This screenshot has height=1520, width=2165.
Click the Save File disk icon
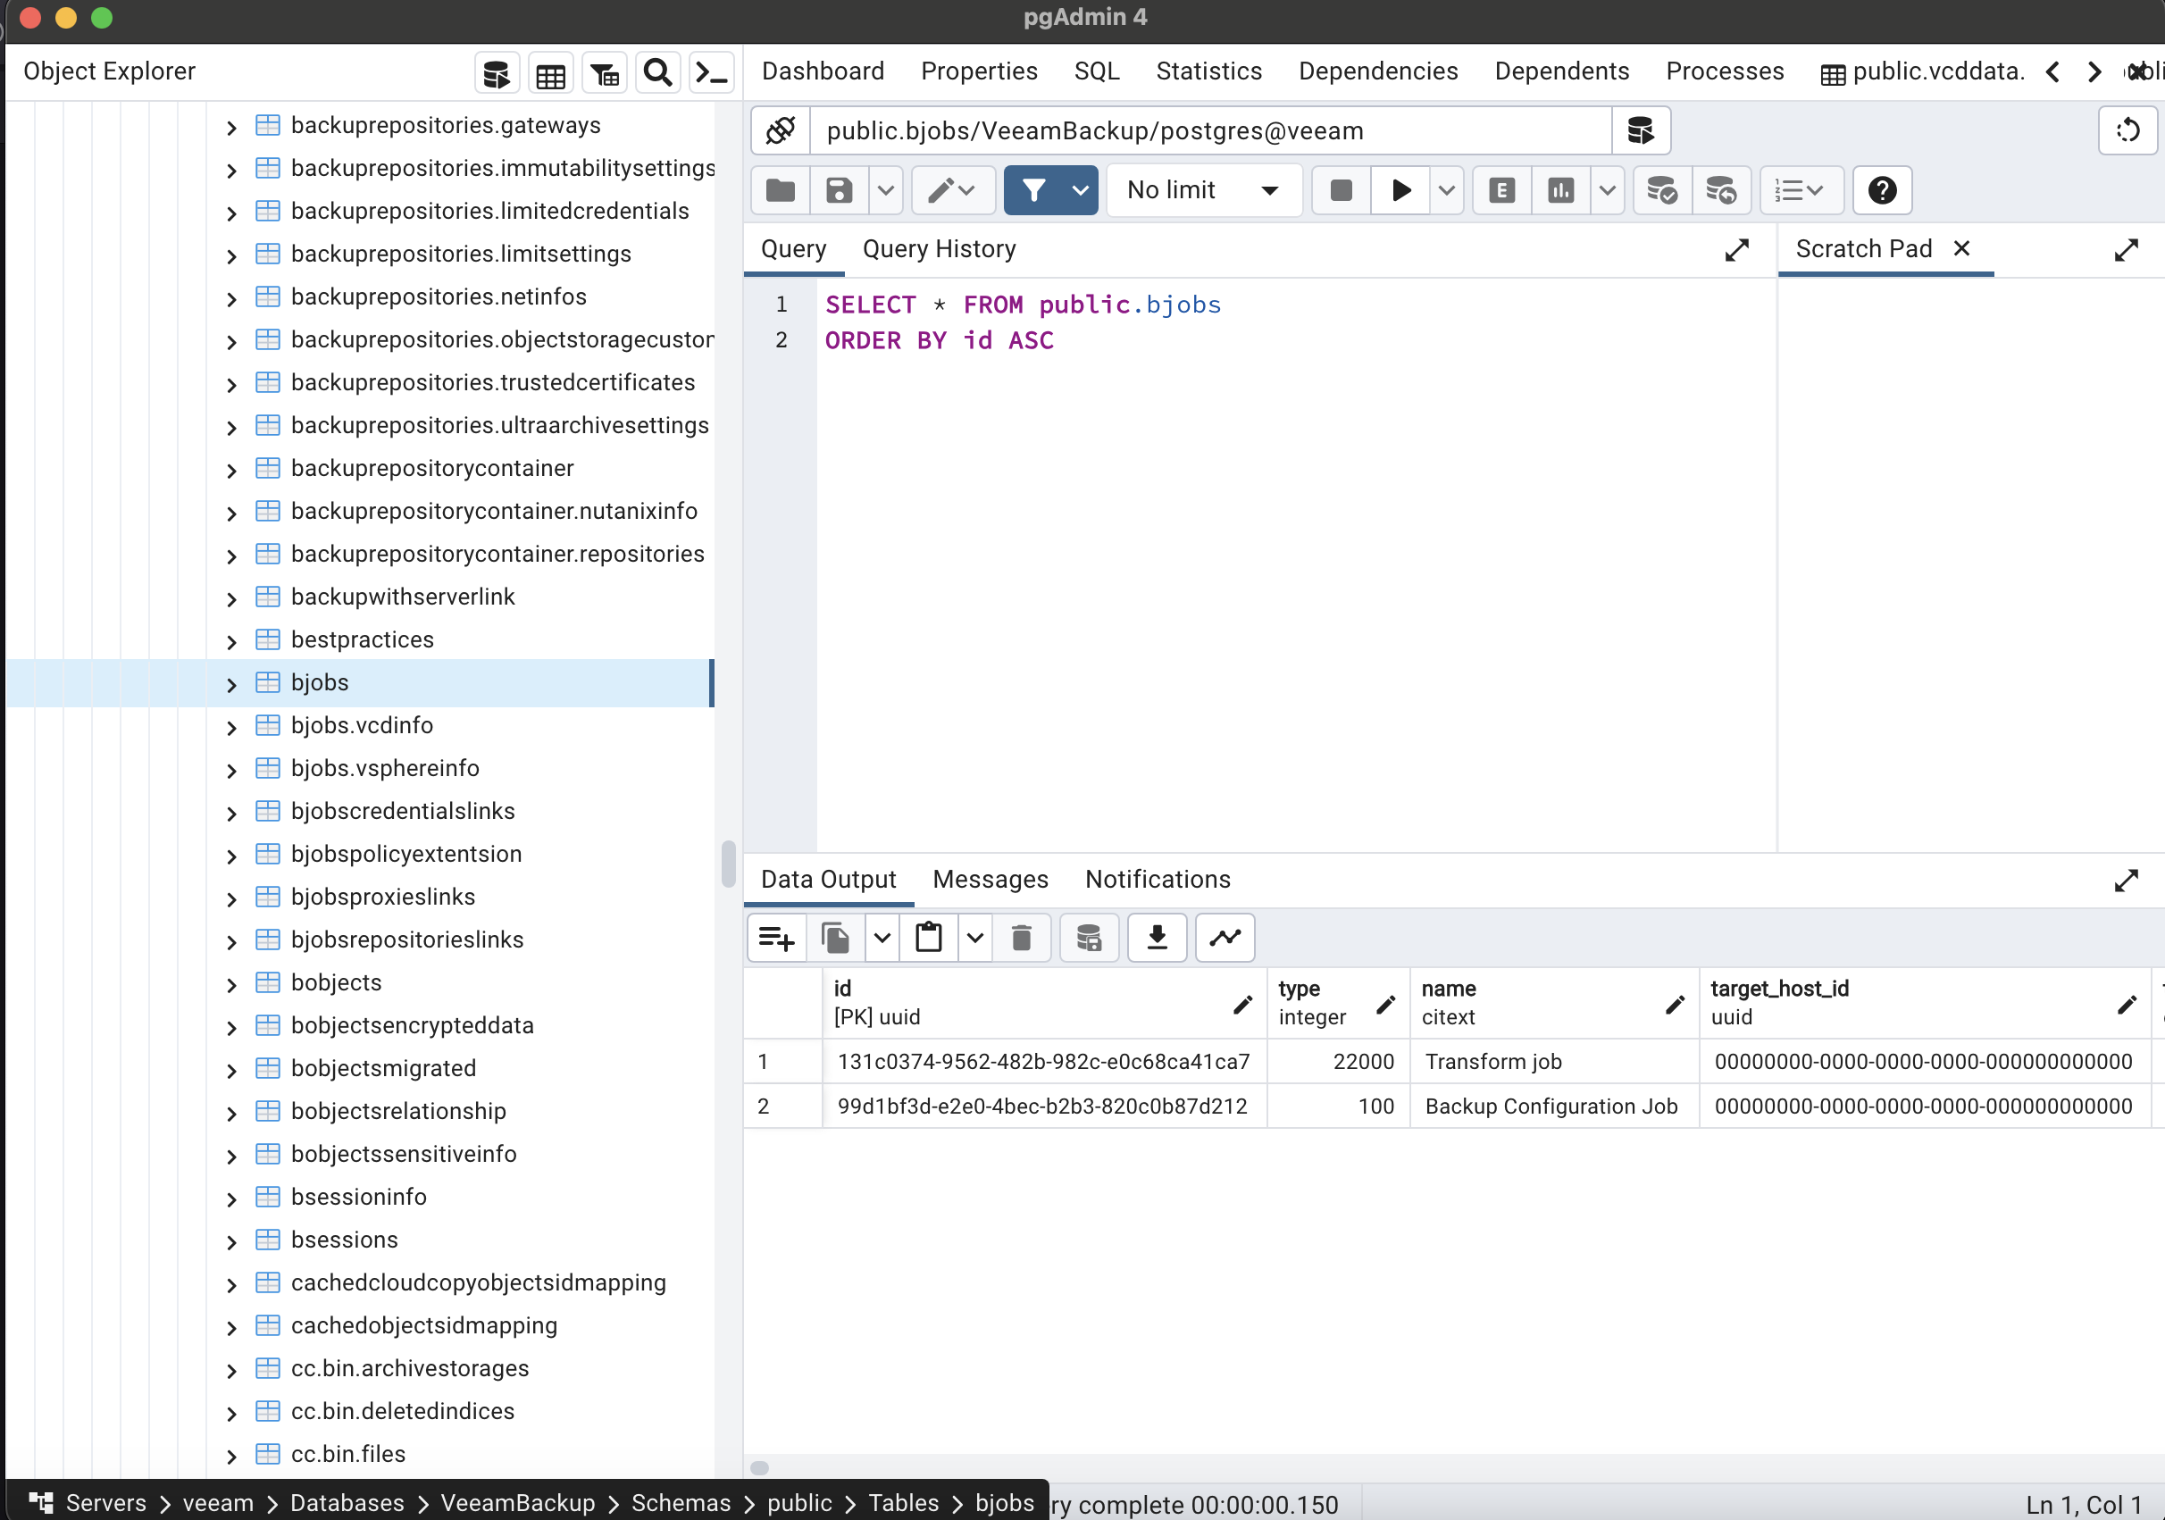coord(840,190)
